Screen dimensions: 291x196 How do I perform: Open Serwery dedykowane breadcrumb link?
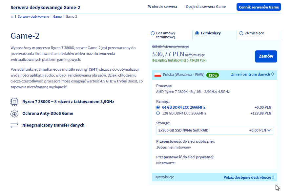33,16
